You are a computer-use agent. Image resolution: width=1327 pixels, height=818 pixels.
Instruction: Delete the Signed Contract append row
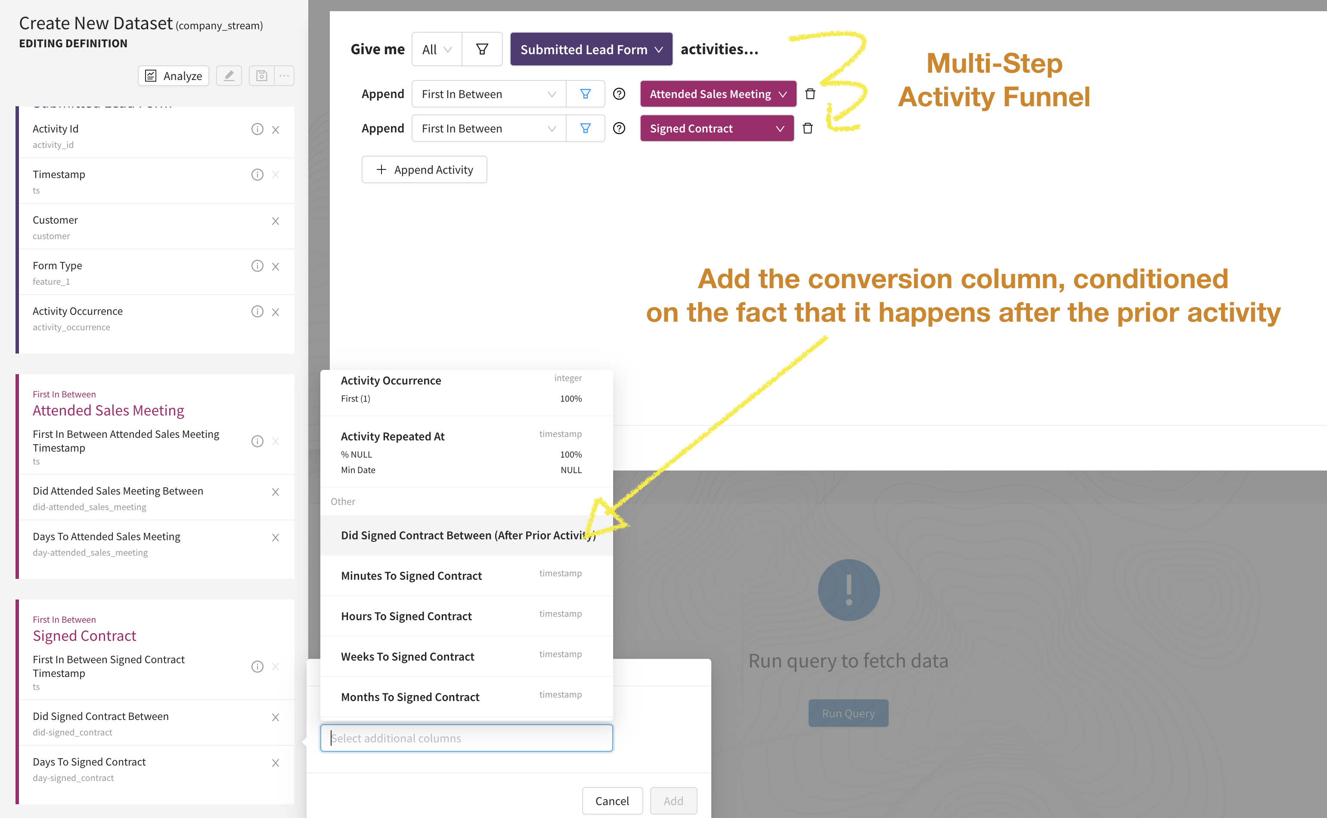click(807, 128)
